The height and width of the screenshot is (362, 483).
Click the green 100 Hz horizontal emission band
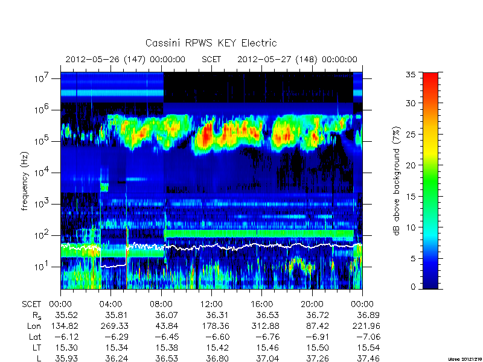(259, 233)
